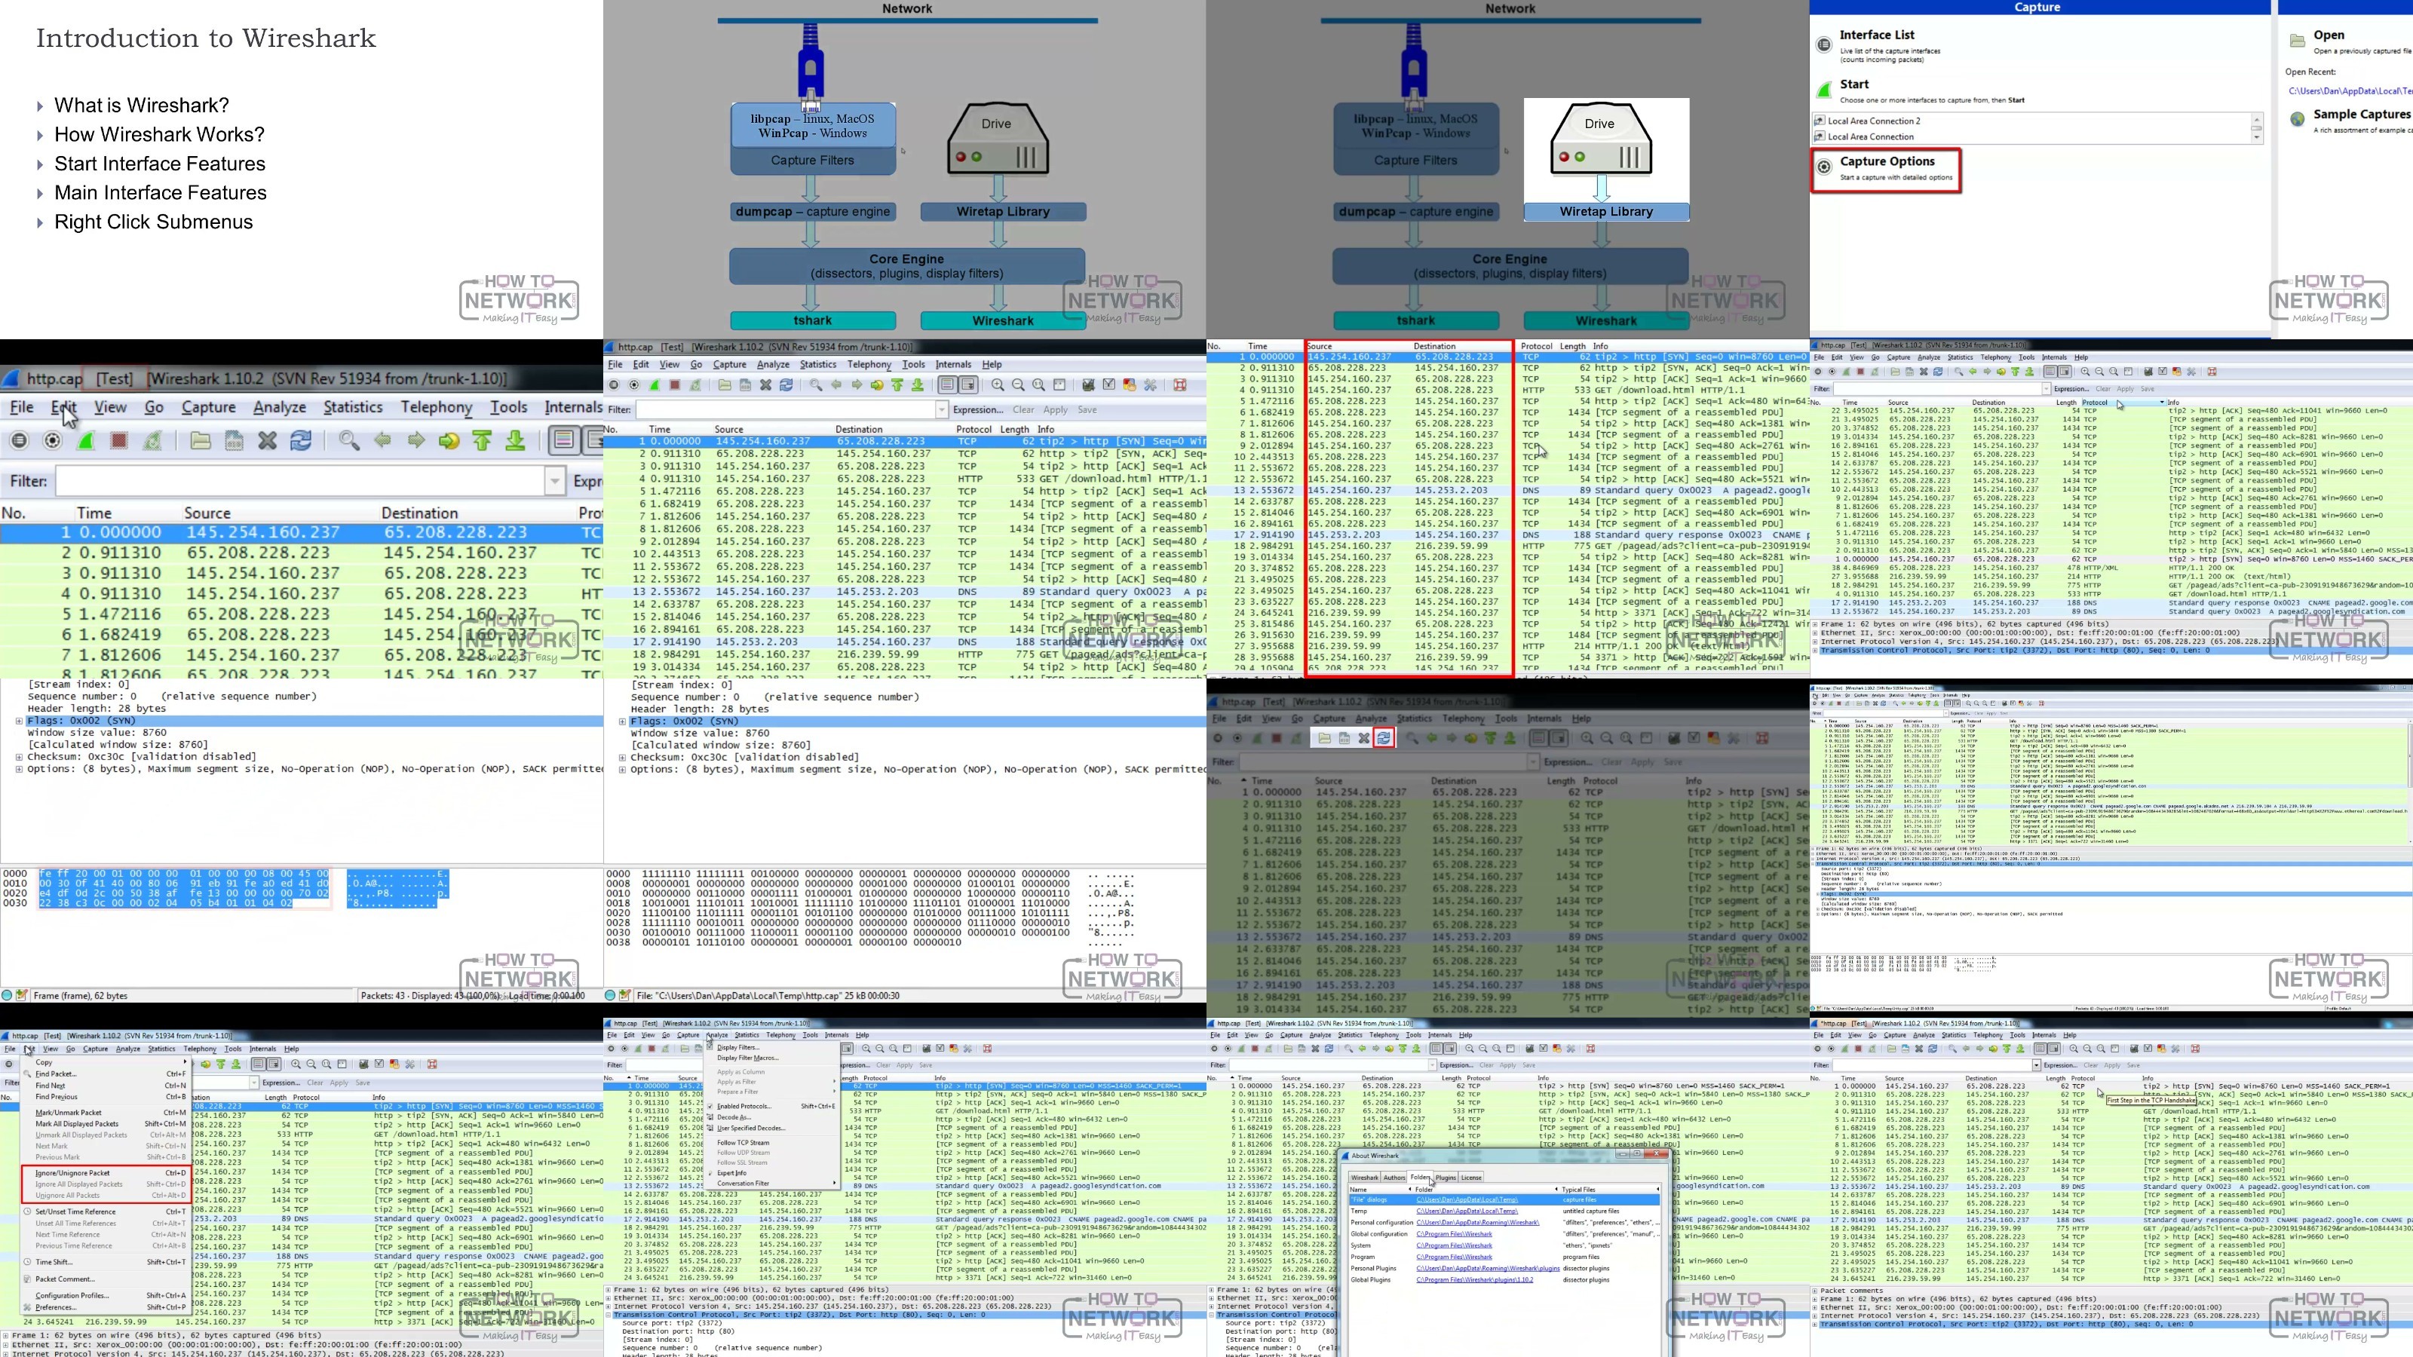Switch to Authors tab in About Wireshark
This screenshot has height=1357, width=2413.
click(1394, 1177)
